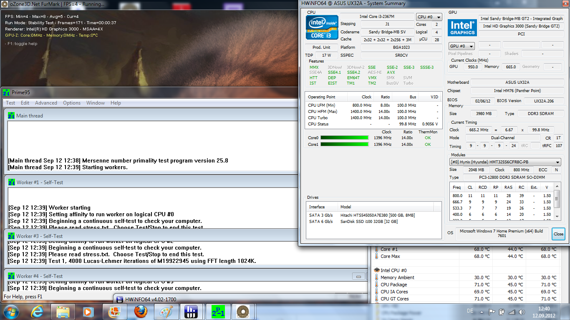Open the Options menu in Prime95
The width and height of the screenshot is (570, 320).
[72, 103]
